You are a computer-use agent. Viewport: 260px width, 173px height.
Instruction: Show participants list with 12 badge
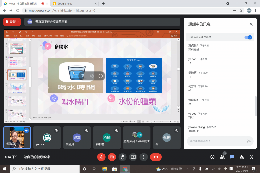(x=222, y=157)
